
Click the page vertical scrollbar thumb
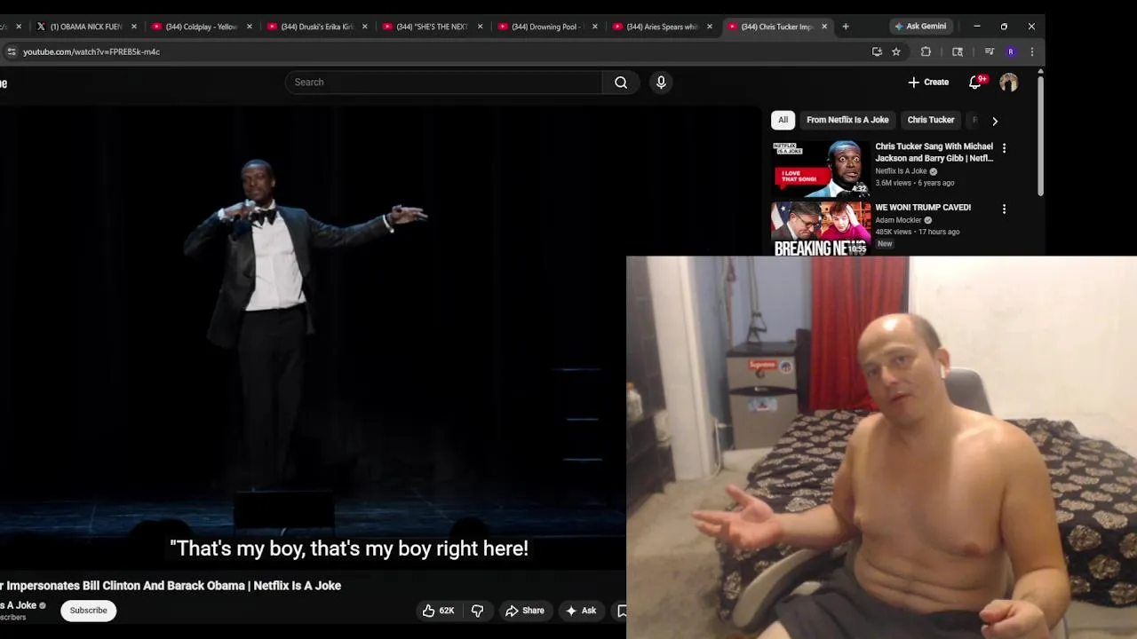(1040, 135)
